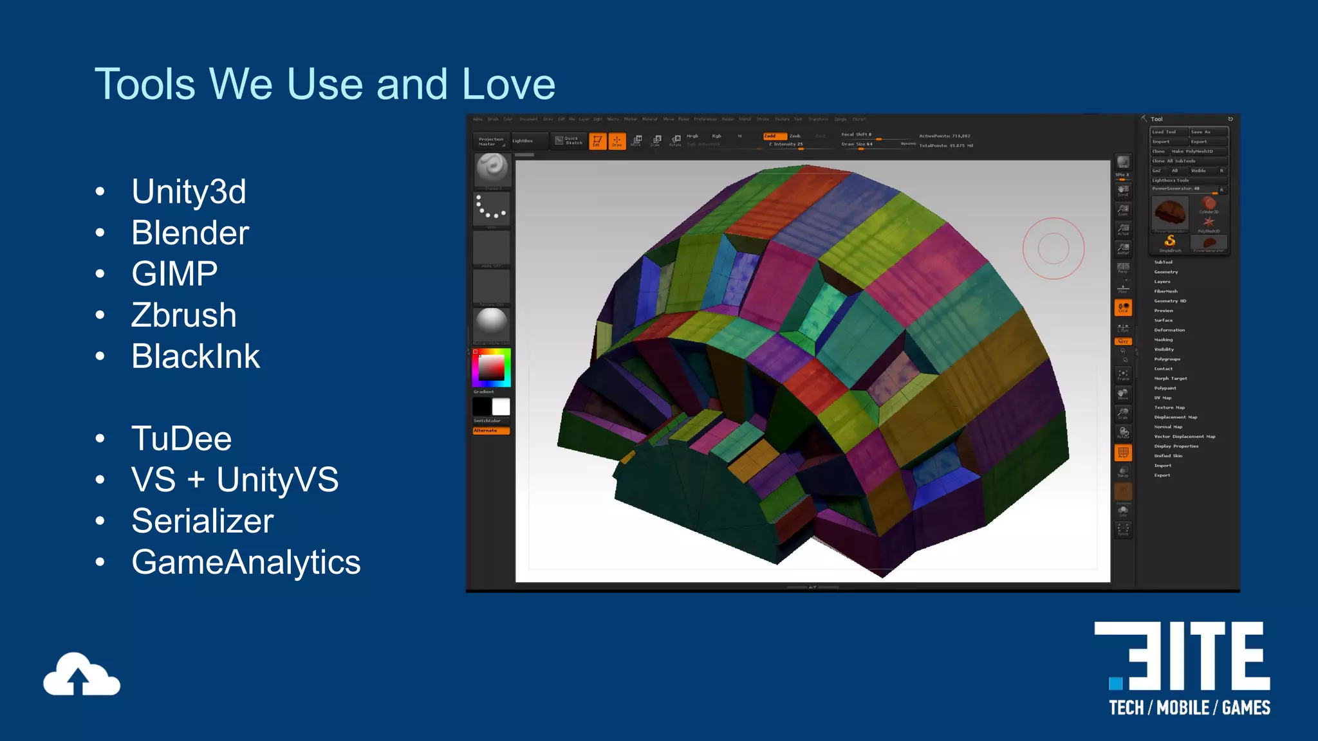This screenshot has width=1318, height=741.
Task: Select the right-shelf Rotate view icon
Action: coord(1123,433)
